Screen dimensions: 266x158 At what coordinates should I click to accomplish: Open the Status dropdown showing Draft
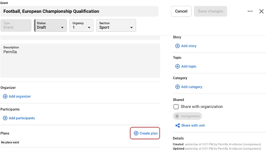pyautogui.click(x=50, y=26)
